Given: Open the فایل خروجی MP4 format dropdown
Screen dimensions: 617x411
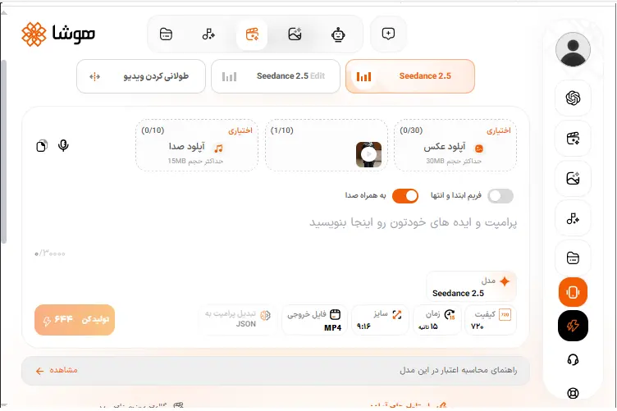Looking at the screenshot, I should coord(314,320).
